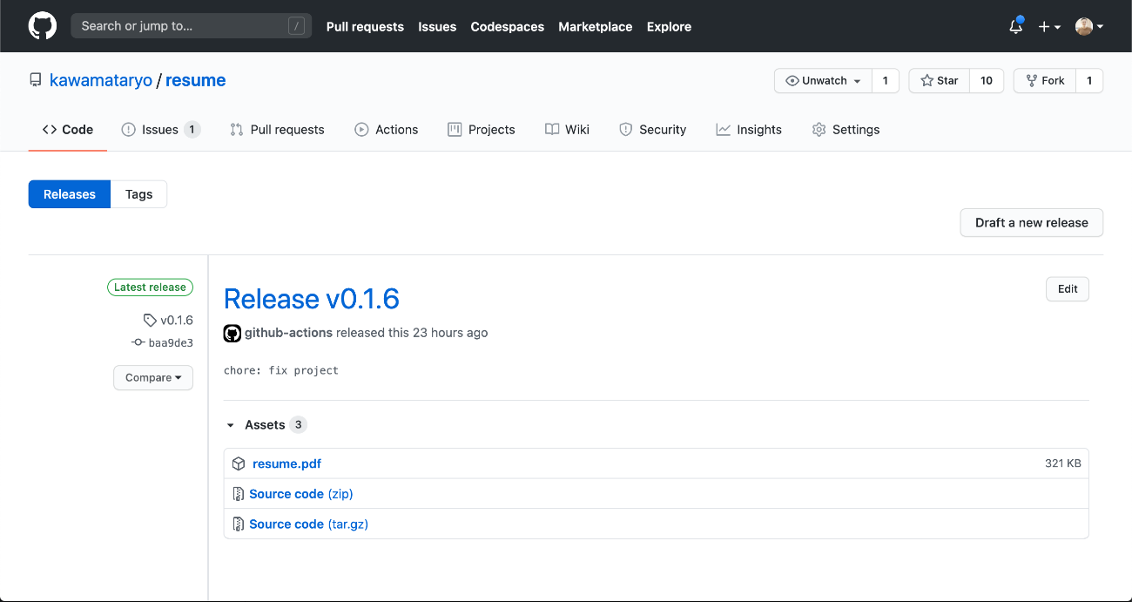
Task: Switch to the Security tab
Action: point(652,129)
